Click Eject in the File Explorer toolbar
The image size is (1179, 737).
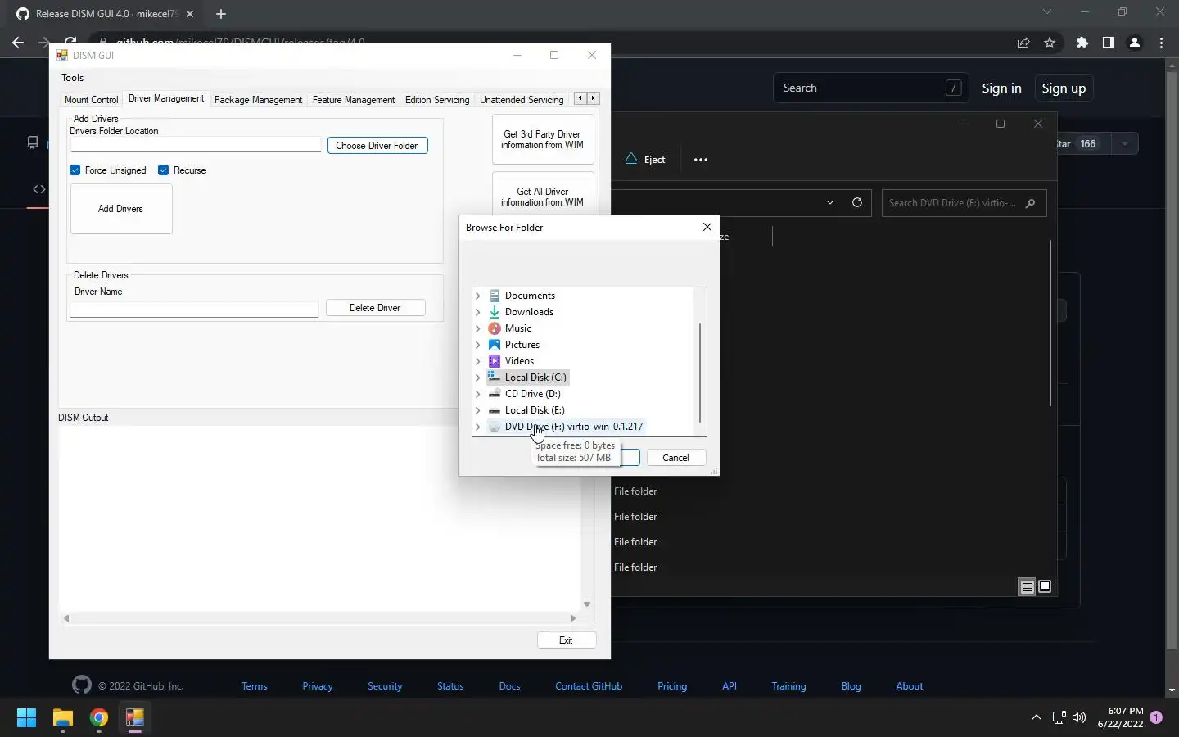tap(645, 160)
